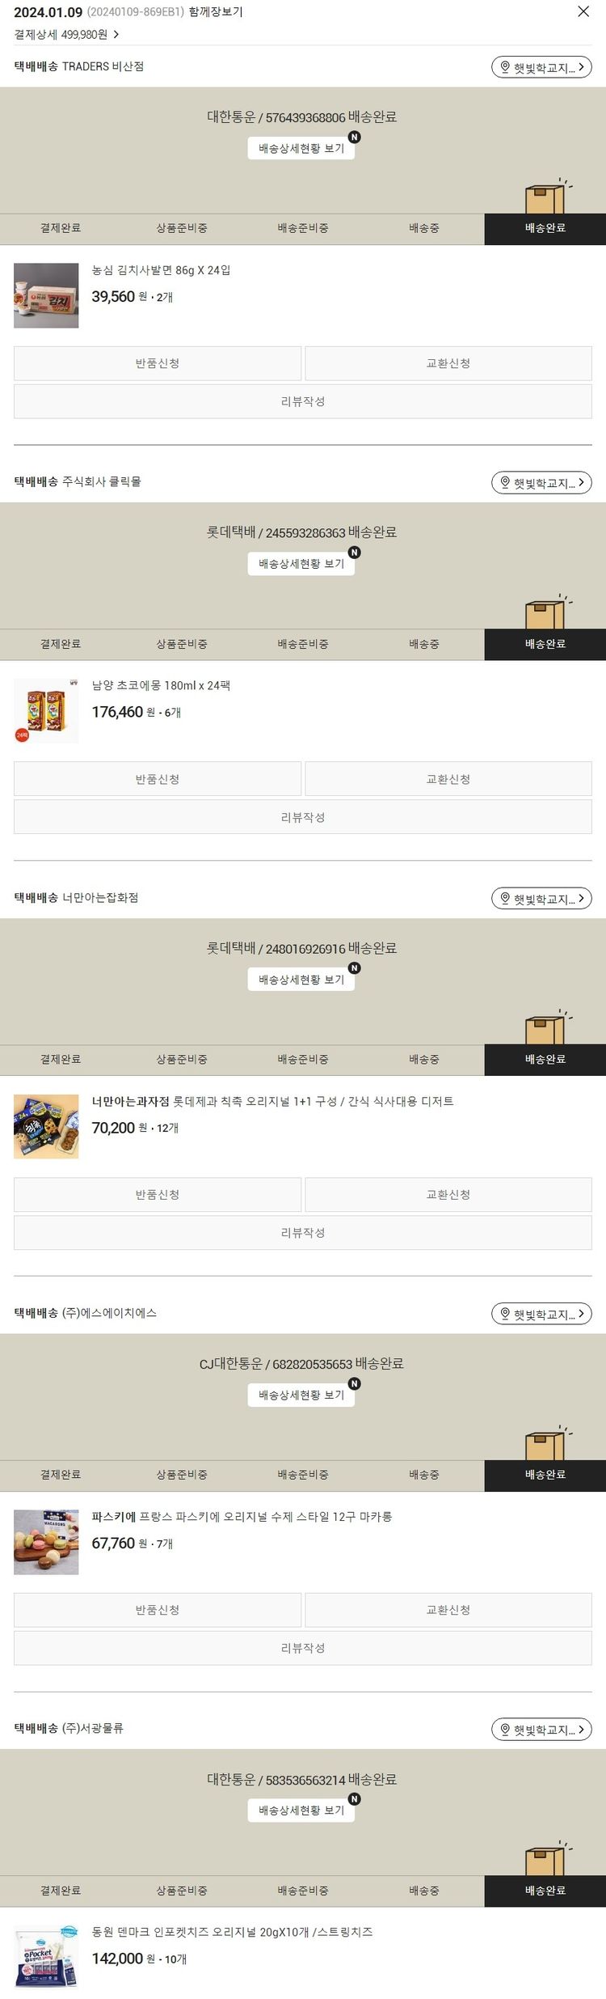
Task: Open delivery address pill for TRADERS 비산점
Action: coord(541,67)
